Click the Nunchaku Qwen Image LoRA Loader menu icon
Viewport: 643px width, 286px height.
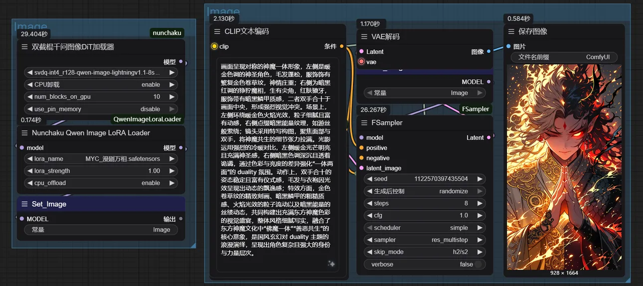[x=24, y=133]
